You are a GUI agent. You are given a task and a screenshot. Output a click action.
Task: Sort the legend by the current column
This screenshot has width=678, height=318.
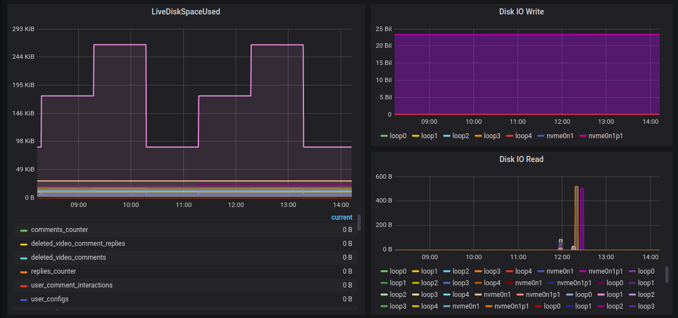(x=342, y=218)
